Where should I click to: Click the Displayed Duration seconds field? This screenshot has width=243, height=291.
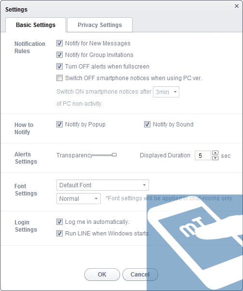click(x=203, y=155)
